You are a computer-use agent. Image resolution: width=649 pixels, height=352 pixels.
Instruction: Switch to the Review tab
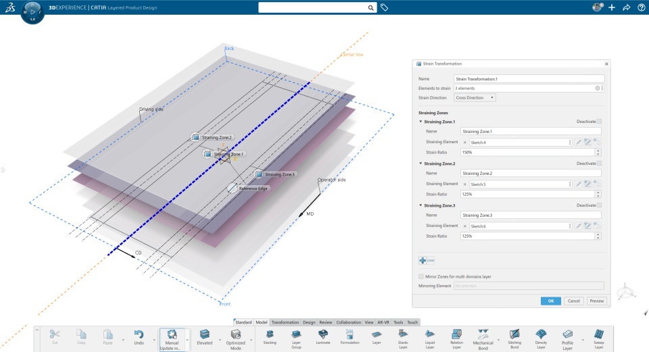click(325, 322)
